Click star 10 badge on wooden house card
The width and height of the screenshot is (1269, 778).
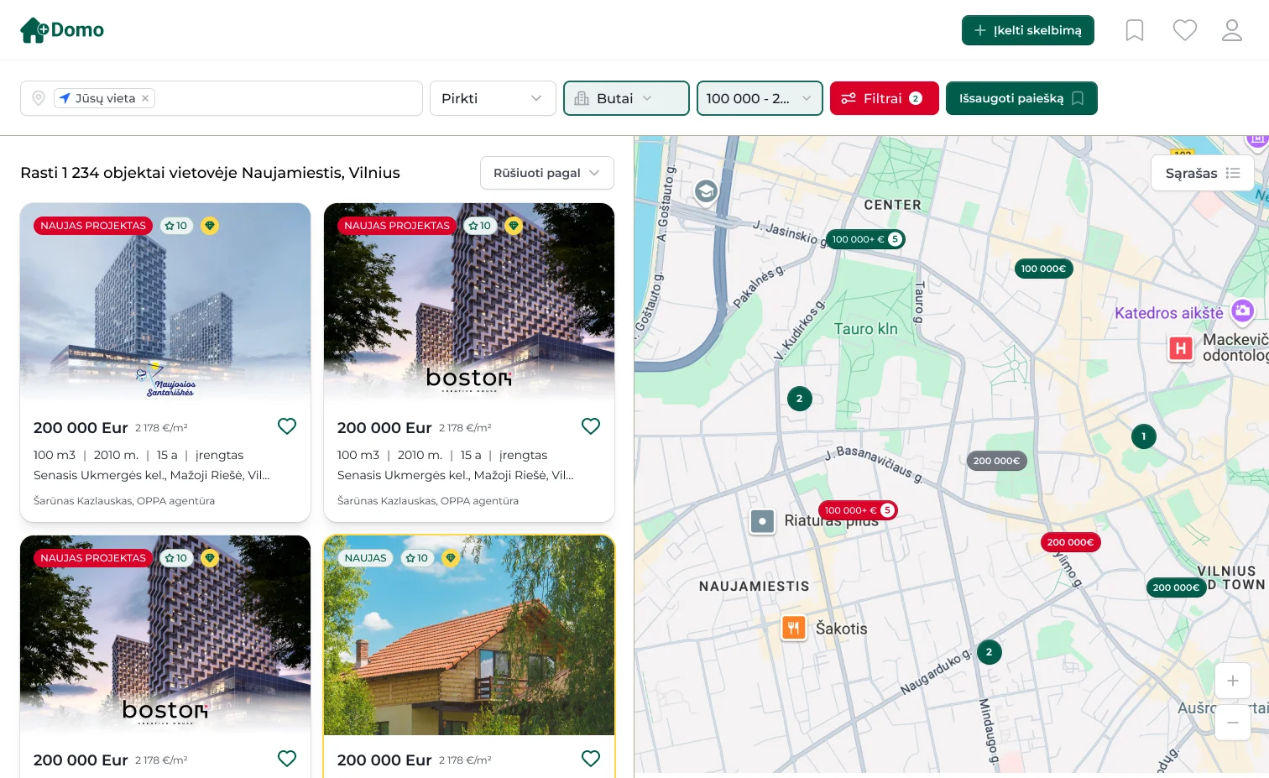[x=417, y=558]
